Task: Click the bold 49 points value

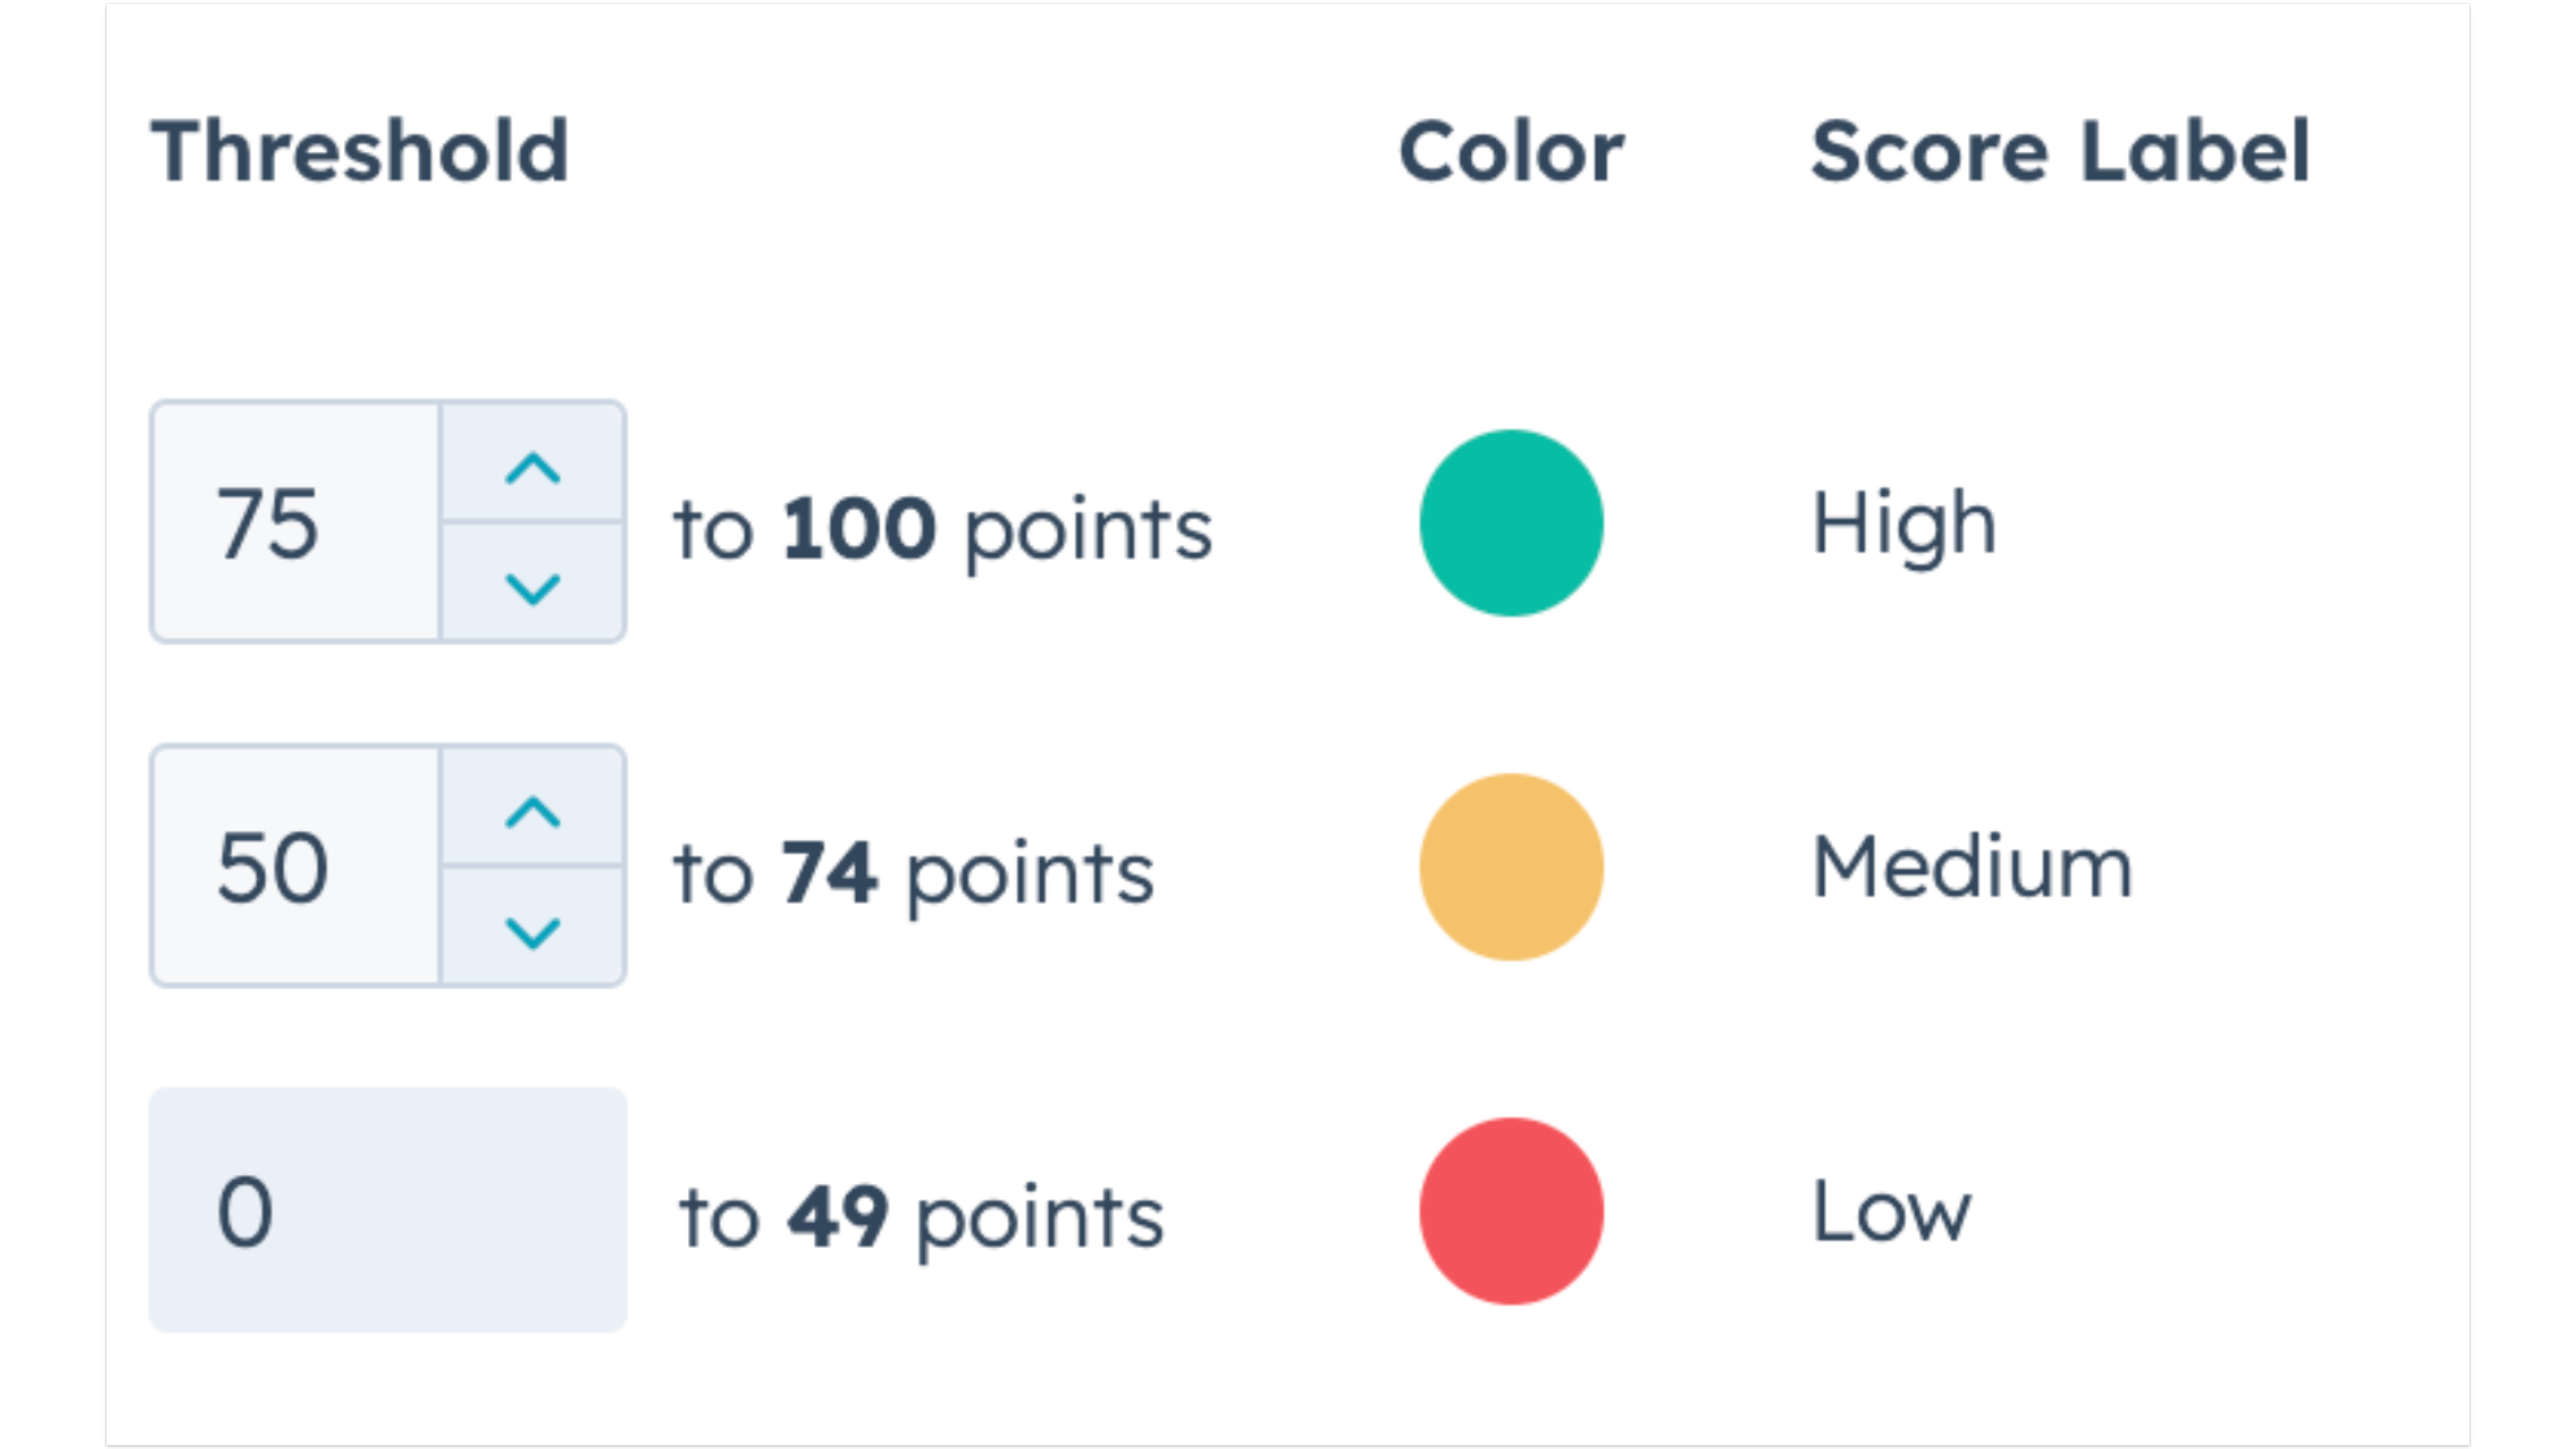Action: pos(838,1218)
